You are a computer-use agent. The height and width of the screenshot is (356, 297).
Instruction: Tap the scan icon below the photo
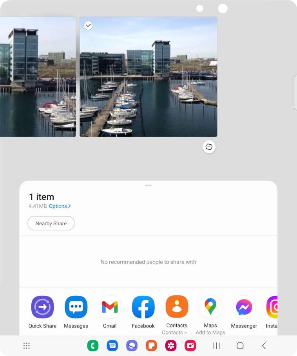(209, 147)
